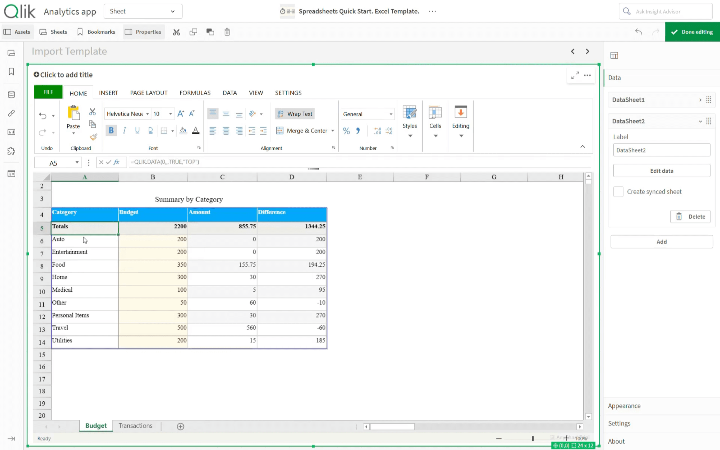Click the zoom slider handle in status bar
Viewport: 720px width, 450px height.
tap(533, 438)
